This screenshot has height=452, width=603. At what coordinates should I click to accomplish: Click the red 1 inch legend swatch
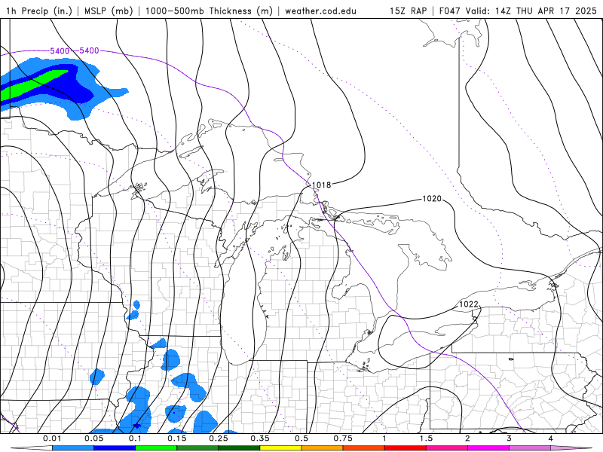pyautogui.click(x=406, y=448)
